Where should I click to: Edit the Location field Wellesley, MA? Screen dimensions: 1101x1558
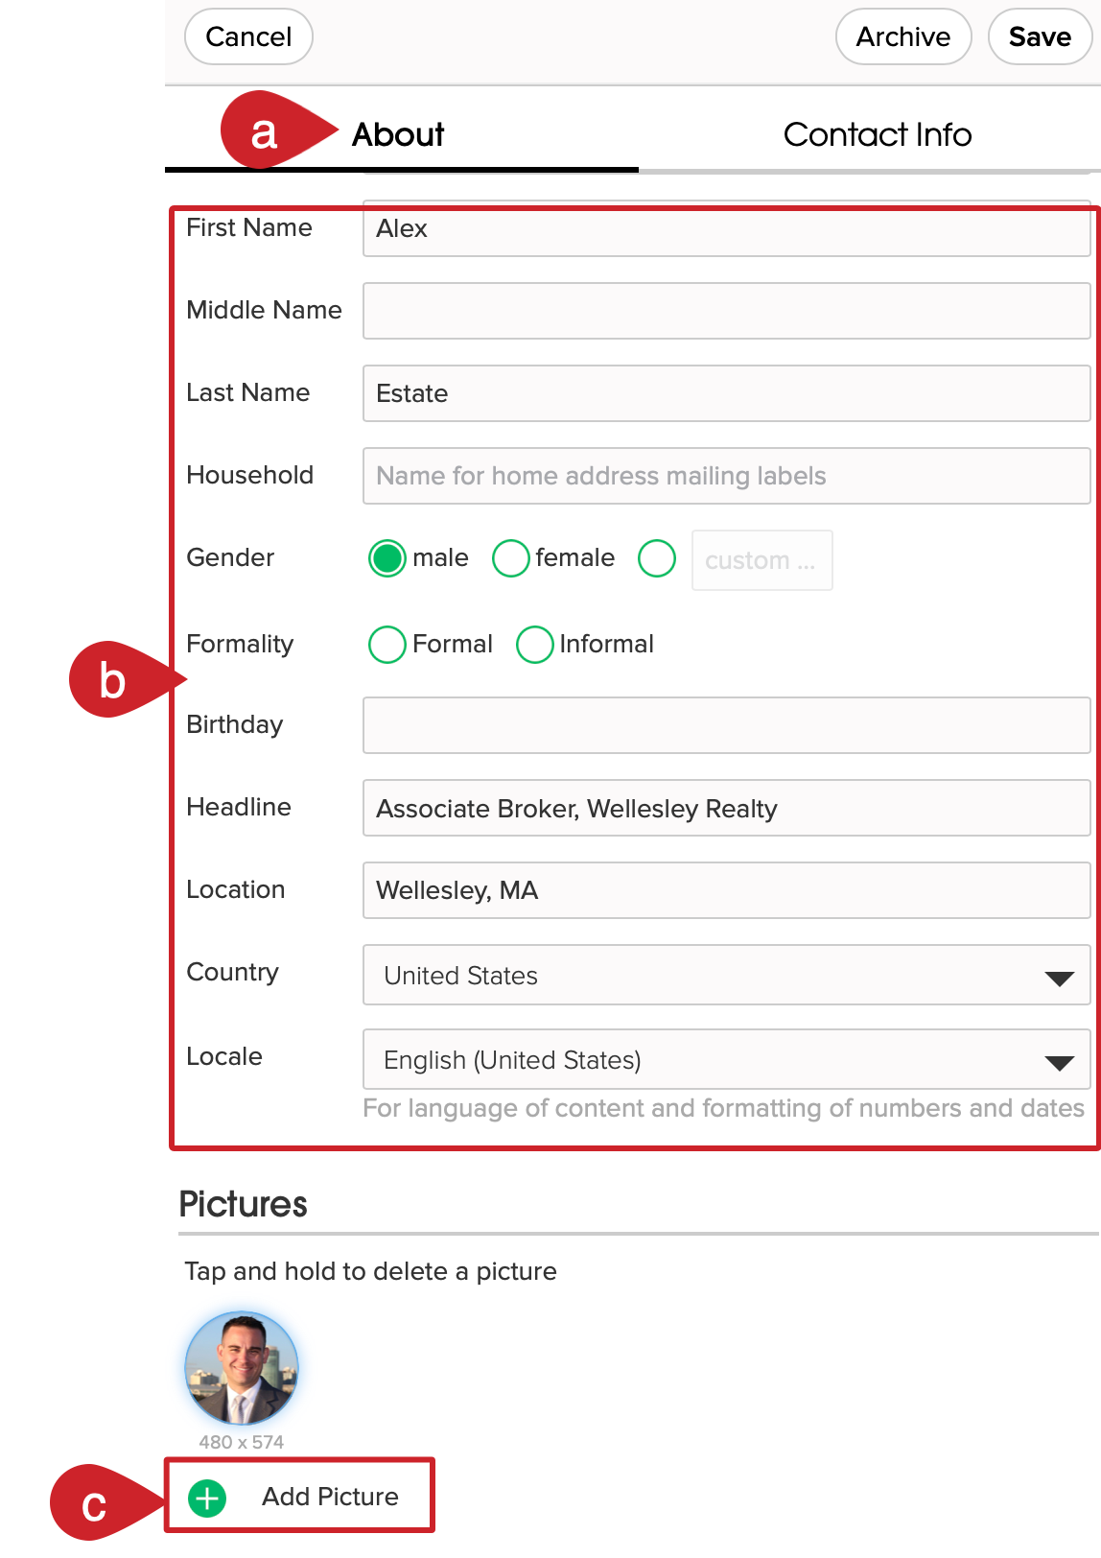pyautogui.click(x=727, y=890)
